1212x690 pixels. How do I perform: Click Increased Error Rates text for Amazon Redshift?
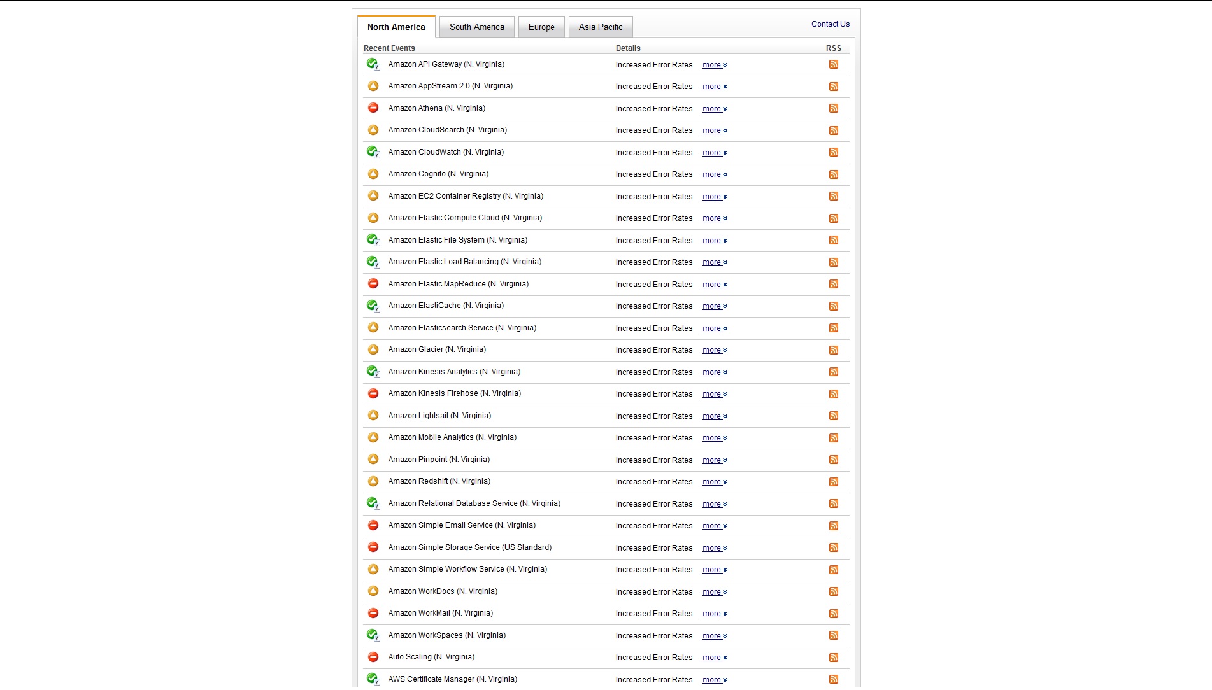pos(654,482)
